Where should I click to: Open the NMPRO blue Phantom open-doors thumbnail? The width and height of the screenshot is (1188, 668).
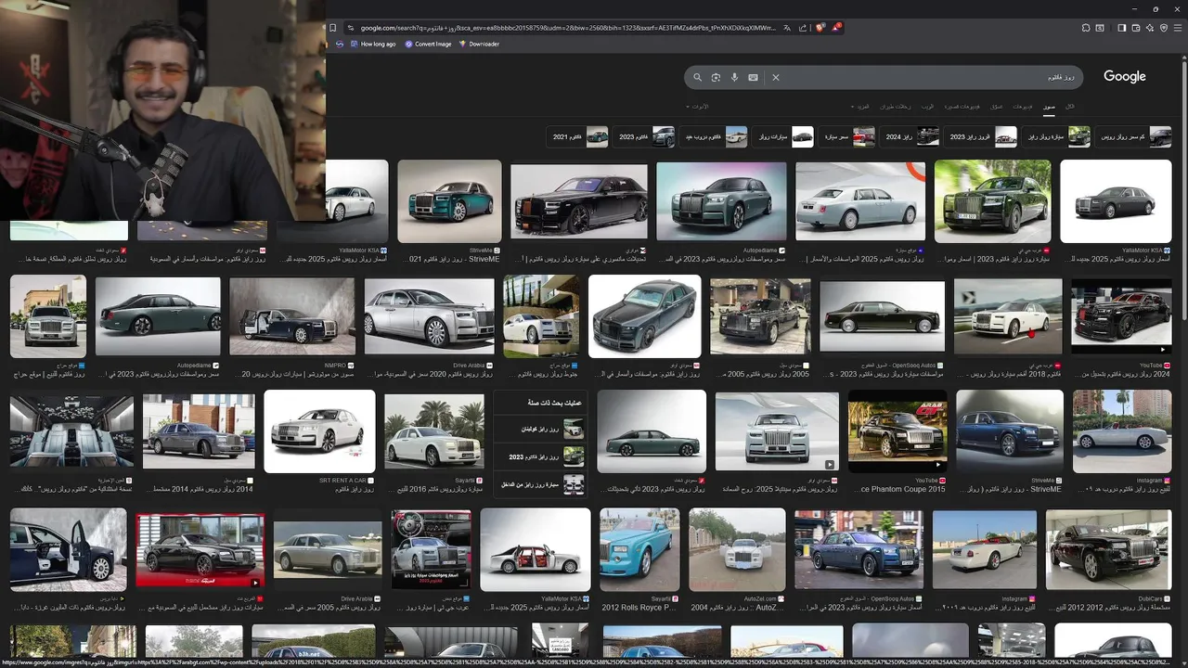(x=292, y=316)
